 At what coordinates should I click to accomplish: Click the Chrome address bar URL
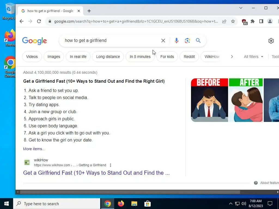(x=136, y=21)
